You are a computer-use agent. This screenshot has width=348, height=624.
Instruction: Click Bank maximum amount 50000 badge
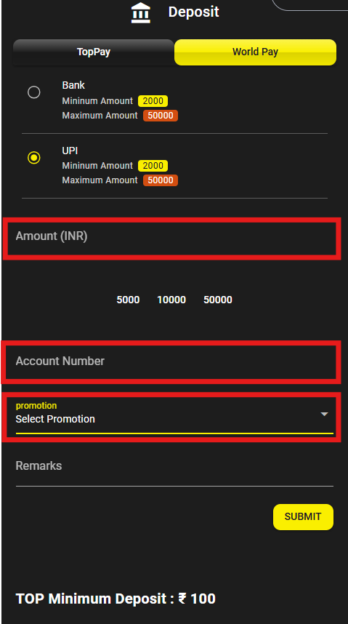(x=161, y=116)
